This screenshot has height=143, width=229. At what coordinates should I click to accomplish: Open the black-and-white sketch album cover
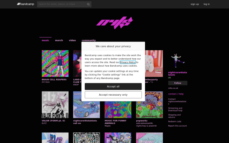(x=87, y=138)
